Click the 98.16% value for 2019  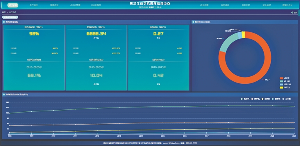pyautogui.click(x=55, y=53)
